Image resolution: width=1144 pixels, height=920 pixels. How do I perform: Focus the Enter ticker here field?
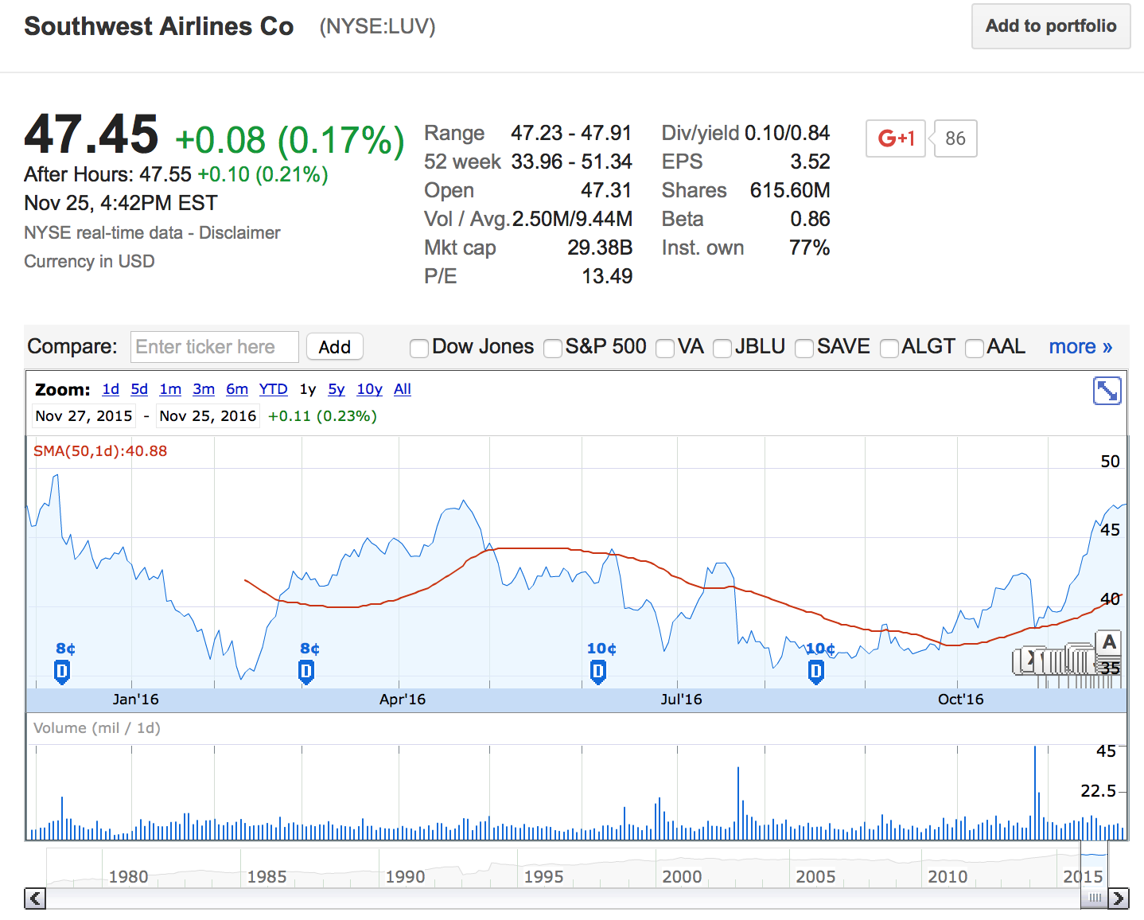tap(215, 347)
